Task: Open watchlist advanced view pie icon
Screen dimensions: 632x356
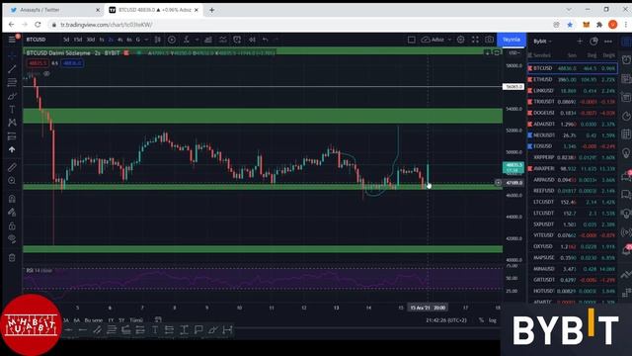Action: 593,42
